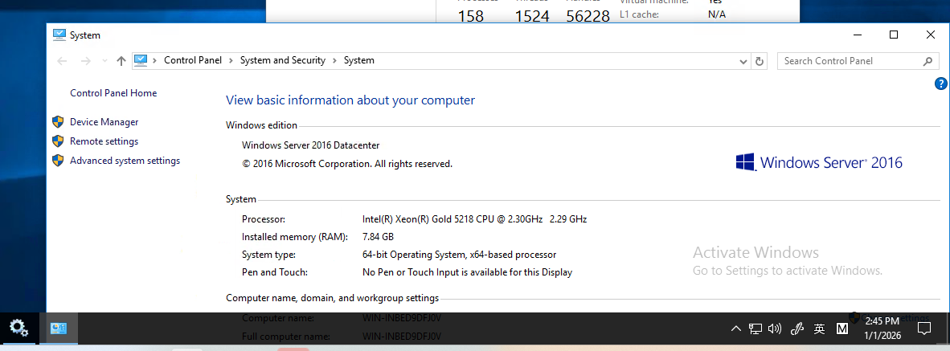
Task: Click the settings gear icon on taskbar
Action: pos(18,328)
